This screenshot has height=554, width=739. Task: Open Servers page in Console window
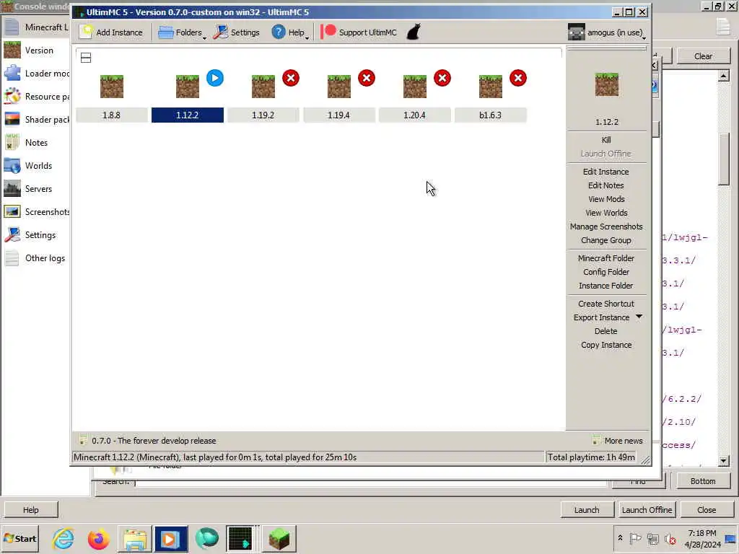[x=36, y=189]
